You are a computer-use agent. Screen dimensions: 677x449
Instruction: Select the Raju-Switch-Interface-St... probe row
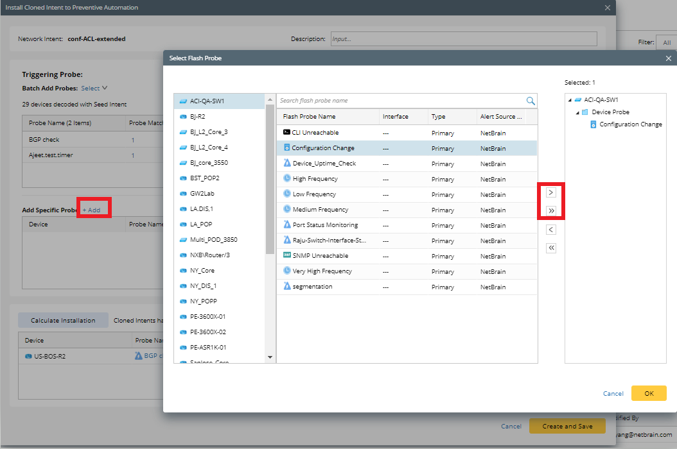point(407,241)
